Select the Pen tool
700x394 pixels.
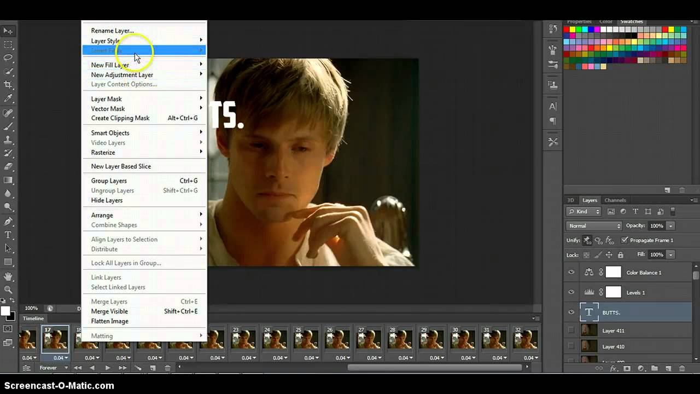point(8,222)
